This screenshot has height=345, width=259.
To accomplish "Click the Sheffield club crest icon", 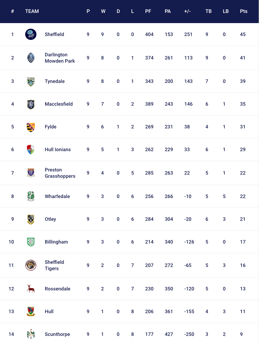I will click(x=31, y=34).
